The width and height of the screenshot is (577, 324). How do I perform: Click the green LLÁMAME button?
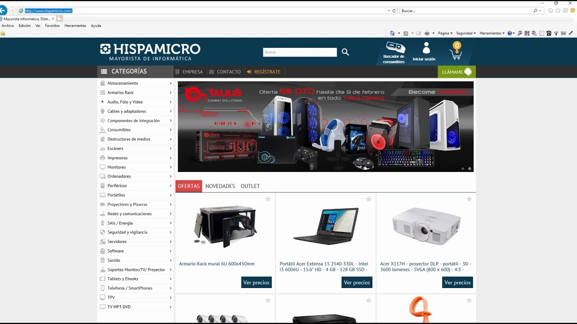pyautogui.click(x=457, y=72)
